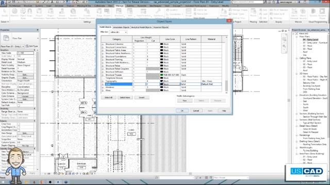330x185 pixels.
Task: Select the Model Objects tab
Action: click(105, 27)
